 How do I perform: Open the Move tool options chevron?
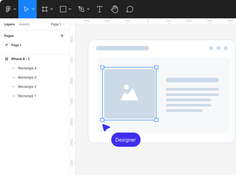click(33, 9)
